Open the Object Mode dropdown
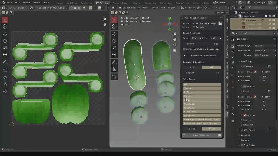Screen dimensions: 278x156 pos(129,8)
